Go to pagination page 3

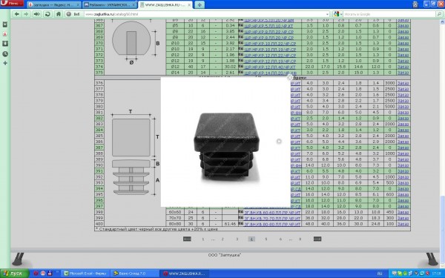tap(237, 239)
